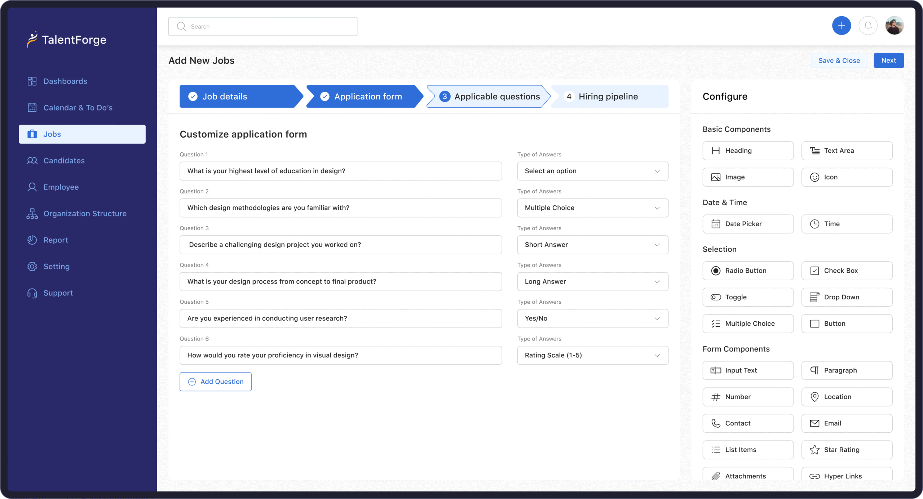Click Save & Close button
This screenshot has width=923, height=499.
[839, 61]
